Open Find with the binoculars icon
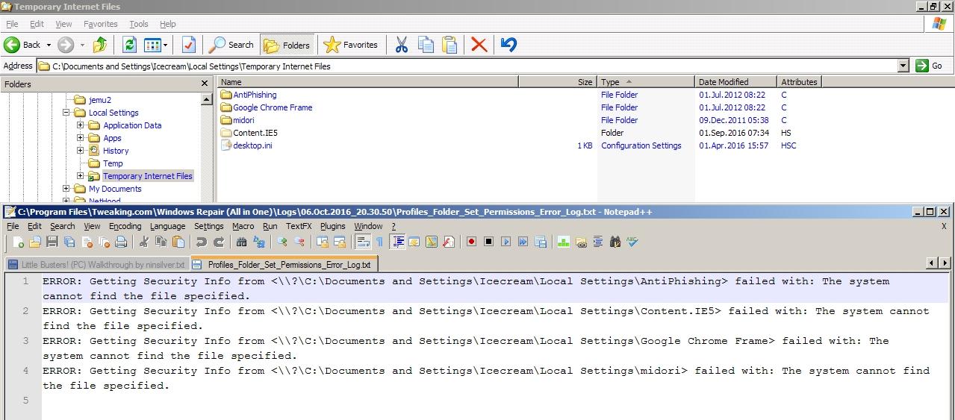The height and width of the screenshot is (420, 955). [x=241, y=242]
